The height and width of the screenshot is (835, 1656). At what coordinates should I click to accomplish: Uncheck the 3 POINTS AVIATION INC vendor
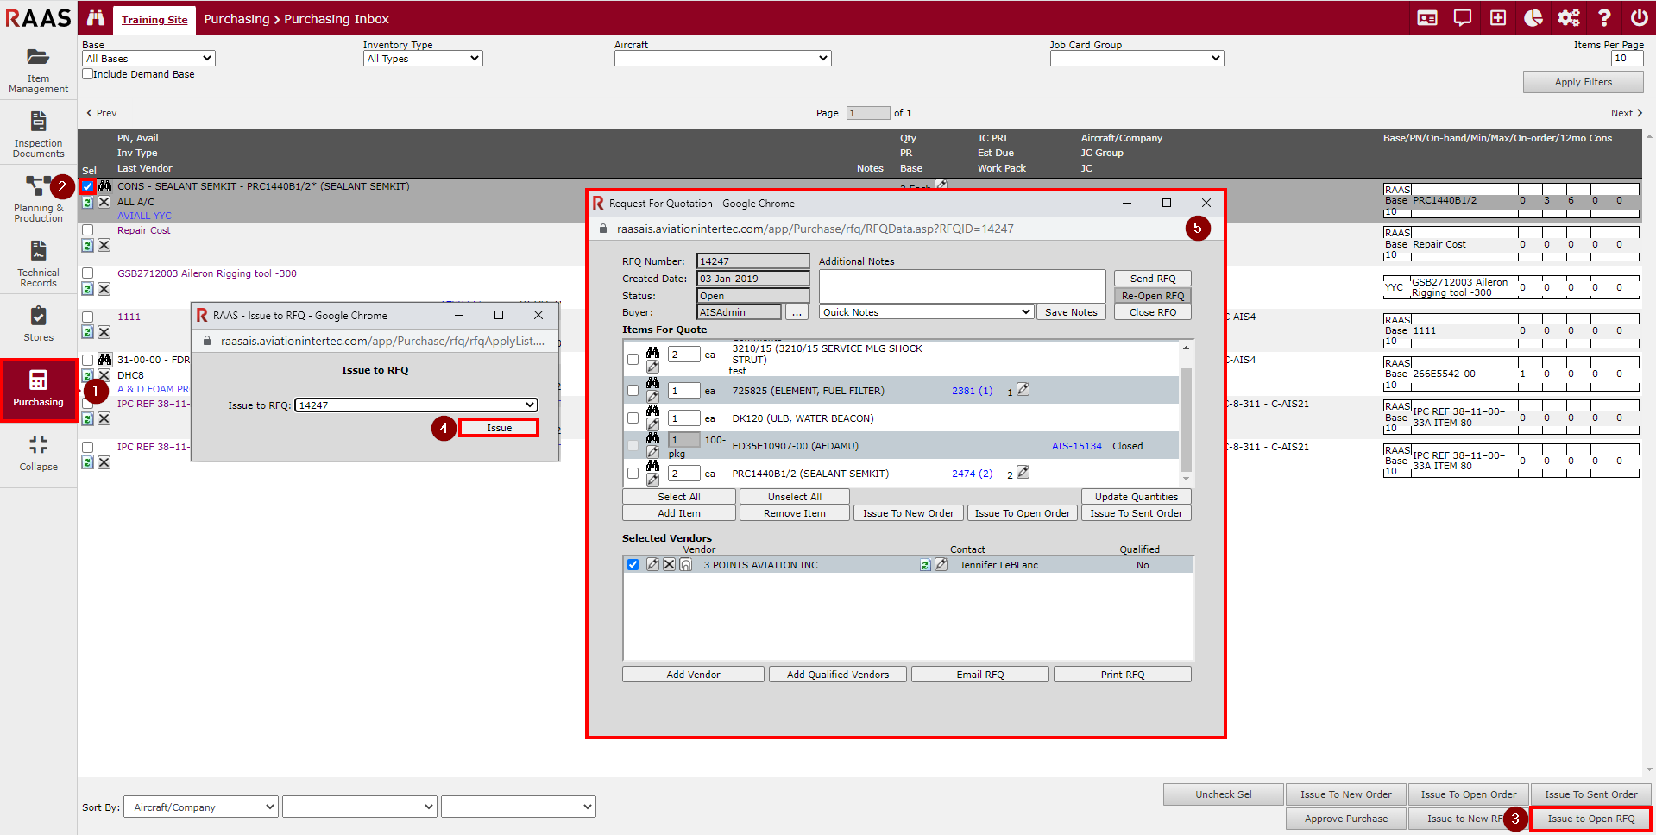click(x=633, y=565)
